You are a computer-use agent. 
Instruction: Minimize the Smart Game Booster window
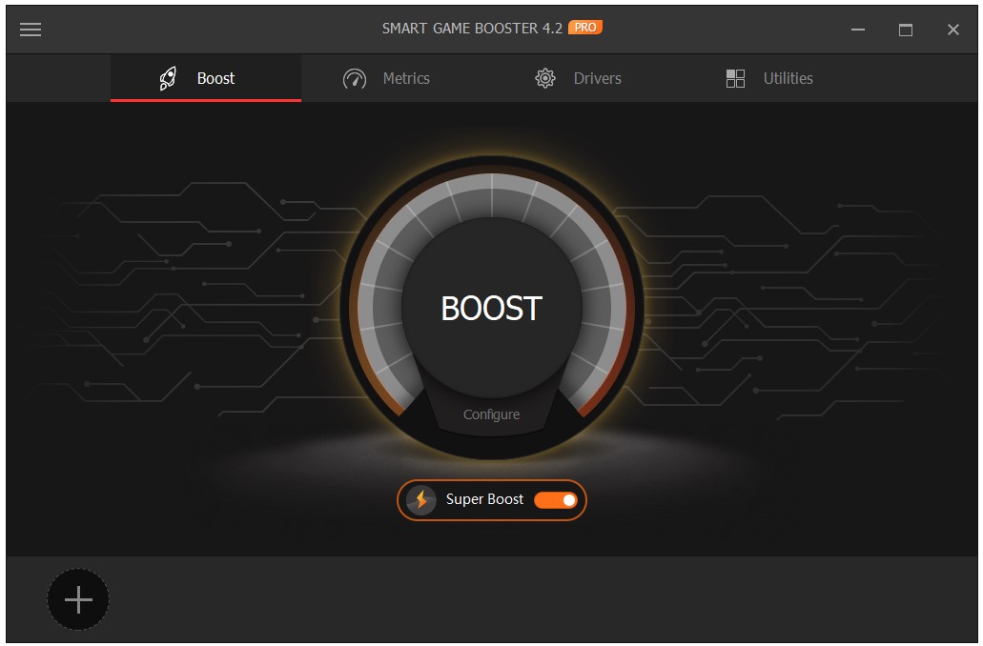pyautogui.click(x=858, y=30)
